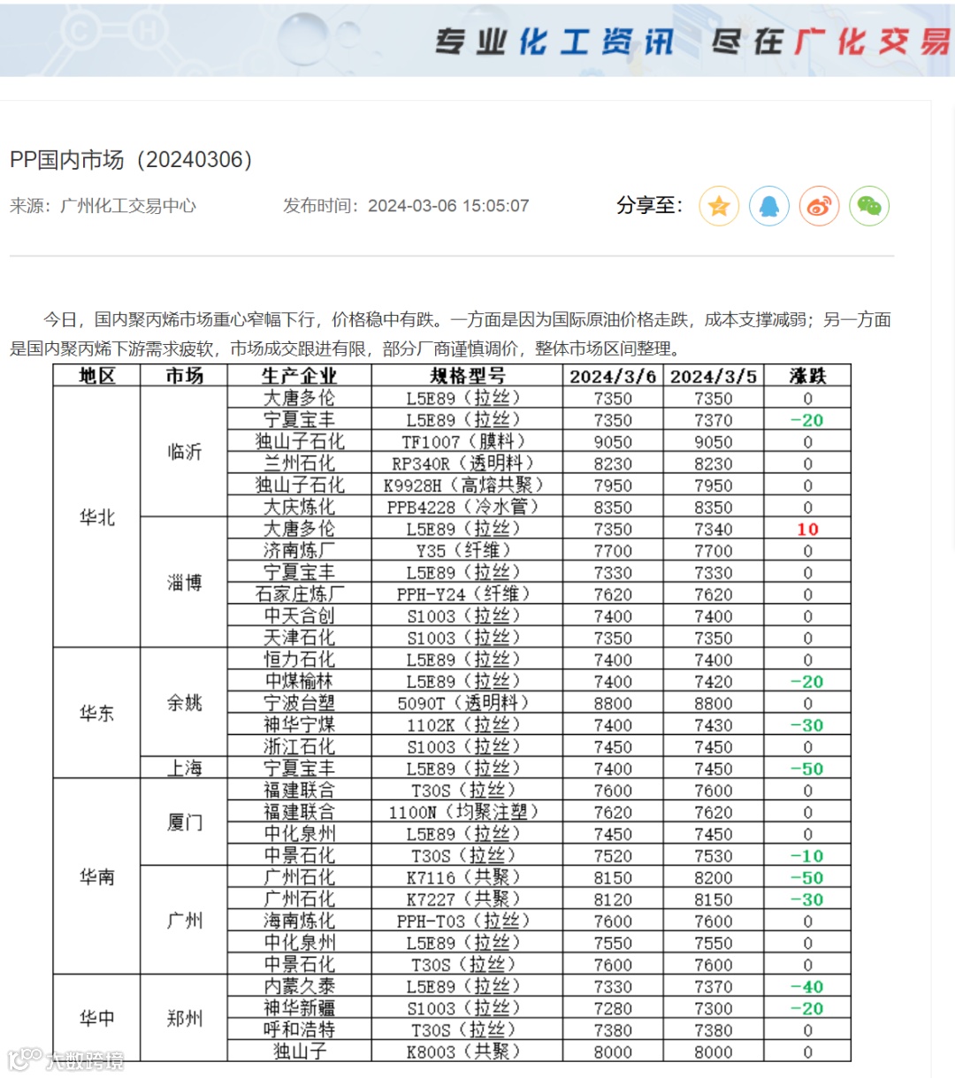Click the 临沂 market cell
The image size is (955, 1078).
[185, 452]
